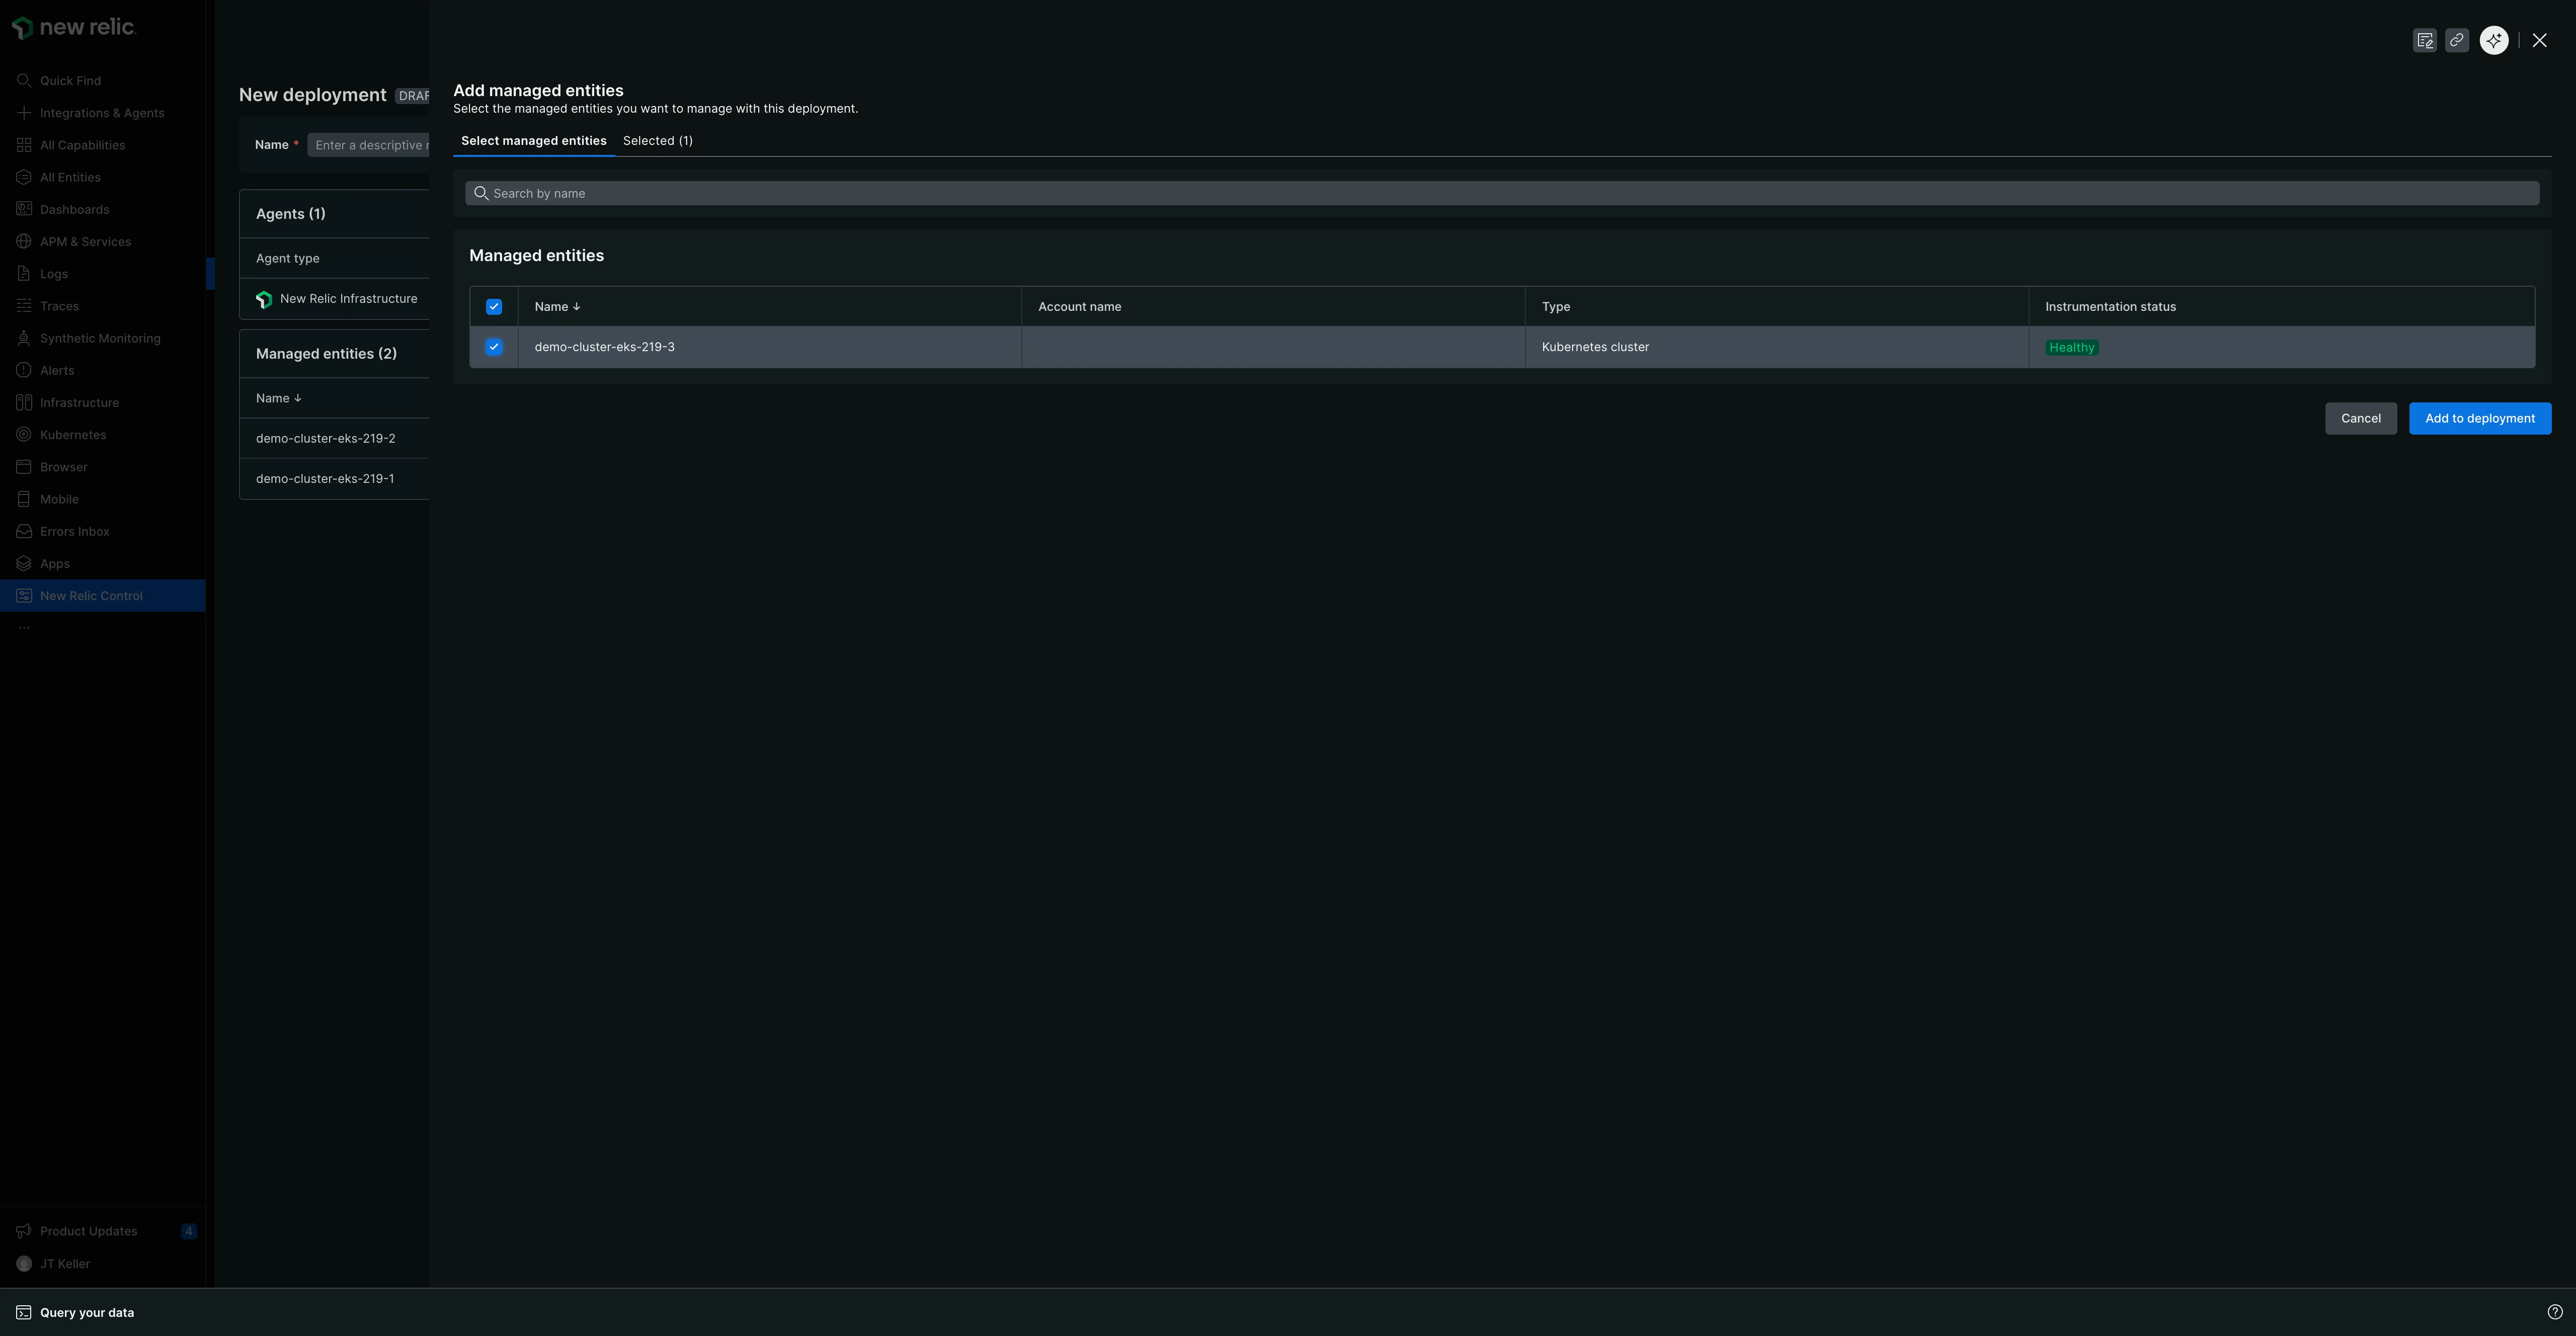Close the Add managed entities panel
The height and width of the screenshot is (1336, 2576).
2539,41
